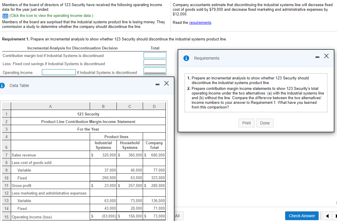Select the Fixed cost savings total field
Image resolution: width=337 pixels, height=221 pixels.
(x=155, y=63)
